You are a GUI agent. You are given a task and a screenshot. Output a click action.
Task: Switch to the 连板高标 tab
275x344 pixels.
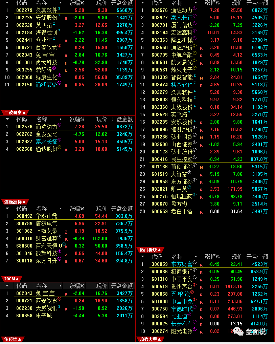15,202
